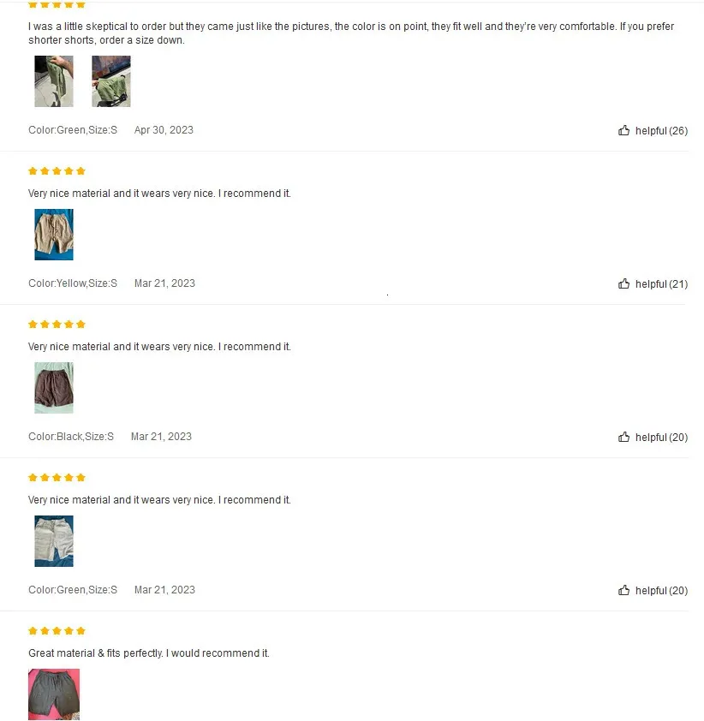Open light grey shorts review photo
Image resolution: width=704 pixels, height=721 pixels.
(x=54, y=541)
